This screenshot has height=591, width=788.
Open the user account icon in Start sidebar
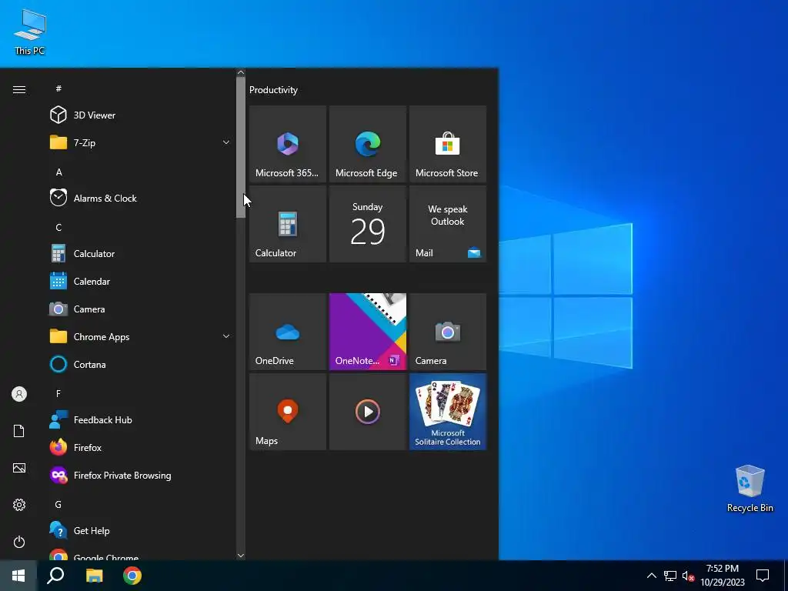point(19,394)
